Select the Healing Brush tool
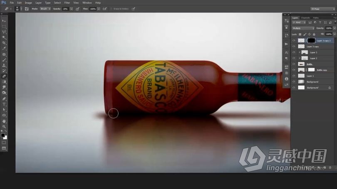 click(4, 54)
